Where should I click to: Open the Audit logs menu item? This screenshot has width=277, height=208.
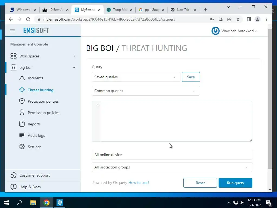click(36, 135)
